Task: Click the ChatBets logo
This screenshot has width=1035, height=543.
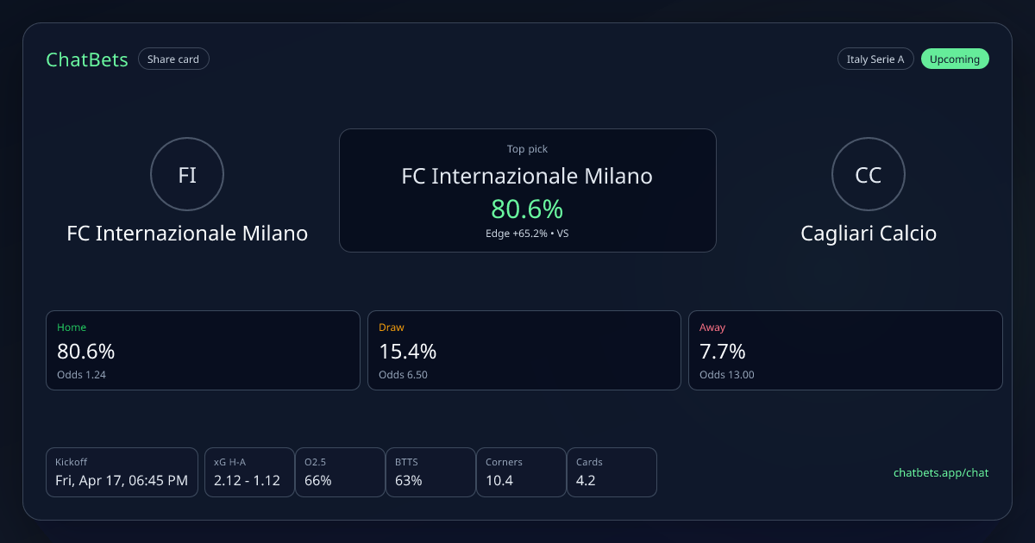Action: point(87,59)
